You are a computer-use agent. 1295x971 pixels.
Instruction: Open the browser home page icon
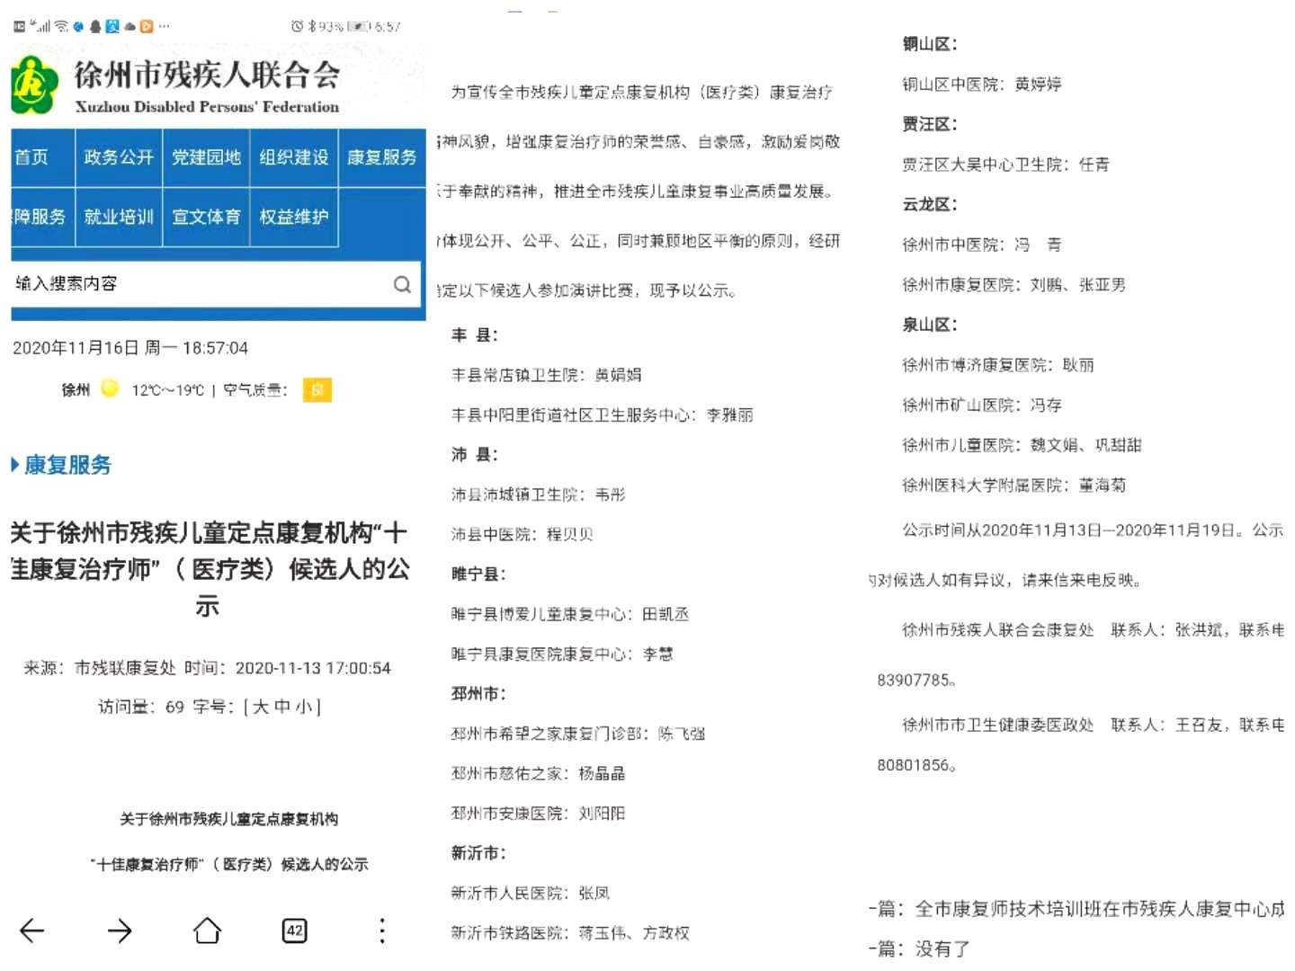click(x=207, y=931)
